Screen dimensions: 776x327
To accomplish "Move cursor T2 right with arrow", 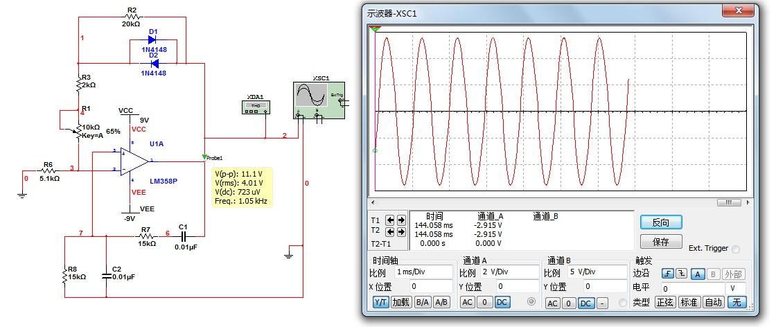I will pyautogui.click(x=401, y=231).
